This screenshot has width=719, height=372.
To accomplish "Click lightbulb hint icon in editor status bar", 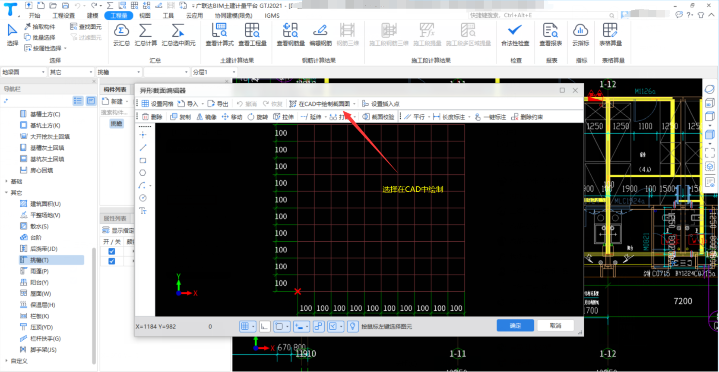I will pyautogui.click(x=353, y=326).
